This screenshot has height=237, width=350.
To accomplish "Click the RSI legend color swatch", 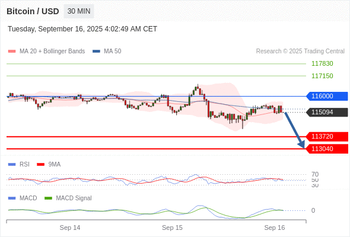I will coord(12,165).
